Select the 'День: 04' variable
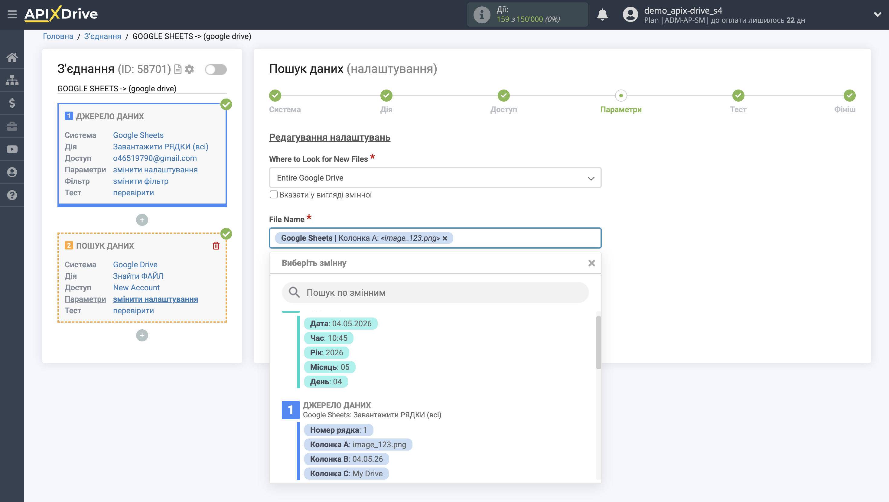 (326, 382)
